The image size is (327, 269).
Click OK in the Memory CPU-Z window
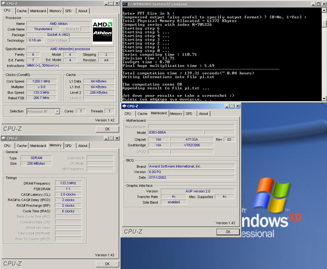coord(107,264)
